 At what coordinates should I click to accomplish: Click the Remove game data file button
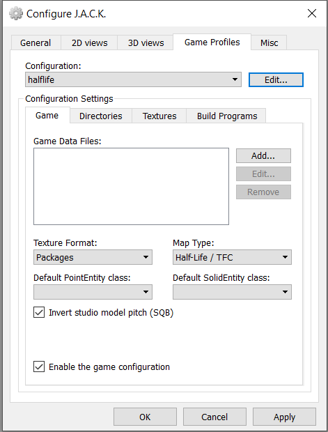click(263, 192)
